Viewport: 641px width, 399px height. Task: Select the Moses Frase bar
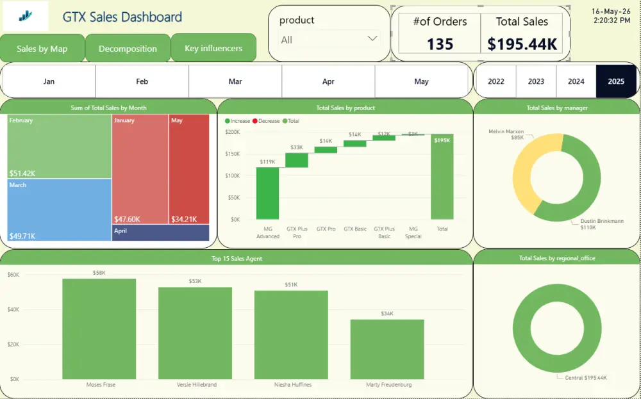tap(99, 329)
